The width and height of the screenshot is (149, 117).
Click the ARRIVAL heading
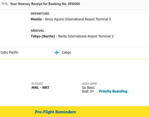(x=38, y=31)
